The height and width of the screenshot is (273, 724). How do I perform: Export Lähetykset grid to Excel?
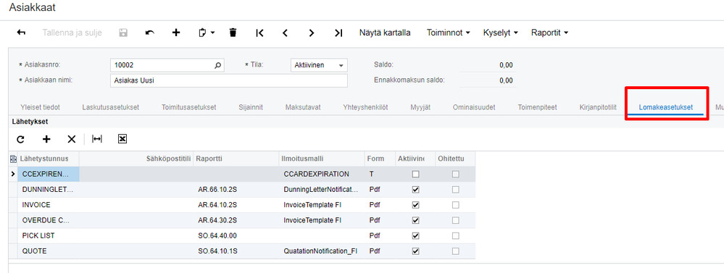(x=122, y=139)
